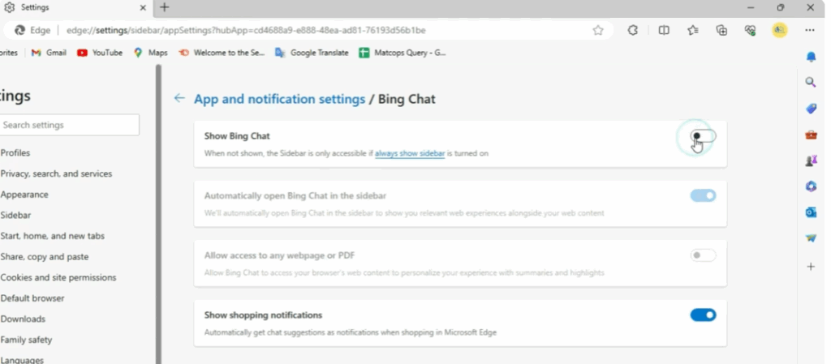The height and width of the screenshot is (364, 831).
Task: Click the "always show sidebar" link
Action: [x=409, y=153]
